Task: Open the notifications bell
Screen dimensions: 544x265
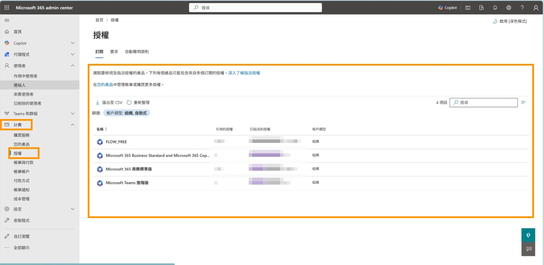Action: point(495,8)
